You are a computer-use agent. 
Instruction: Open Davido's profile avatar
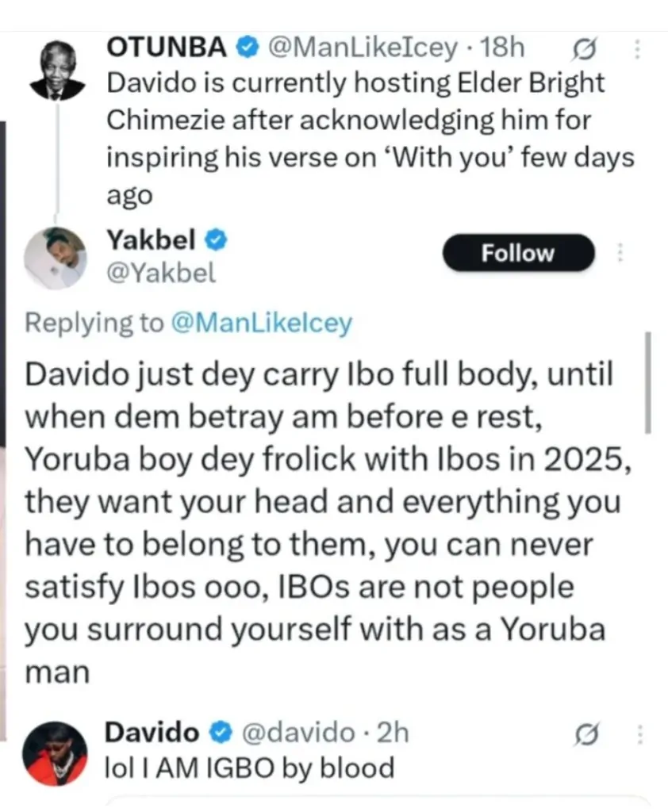pos(55,753)
